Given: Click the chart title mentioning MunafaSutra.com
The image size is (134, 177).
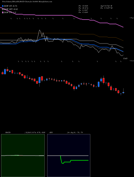Looking at the screenshot, I should (x=27, y=2).
